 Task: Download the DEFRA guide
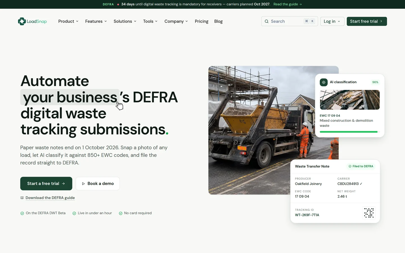pos(50,198)
